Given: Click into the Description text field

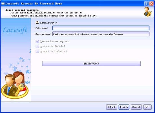Looking at the screenshot, I should coord(101,34).
